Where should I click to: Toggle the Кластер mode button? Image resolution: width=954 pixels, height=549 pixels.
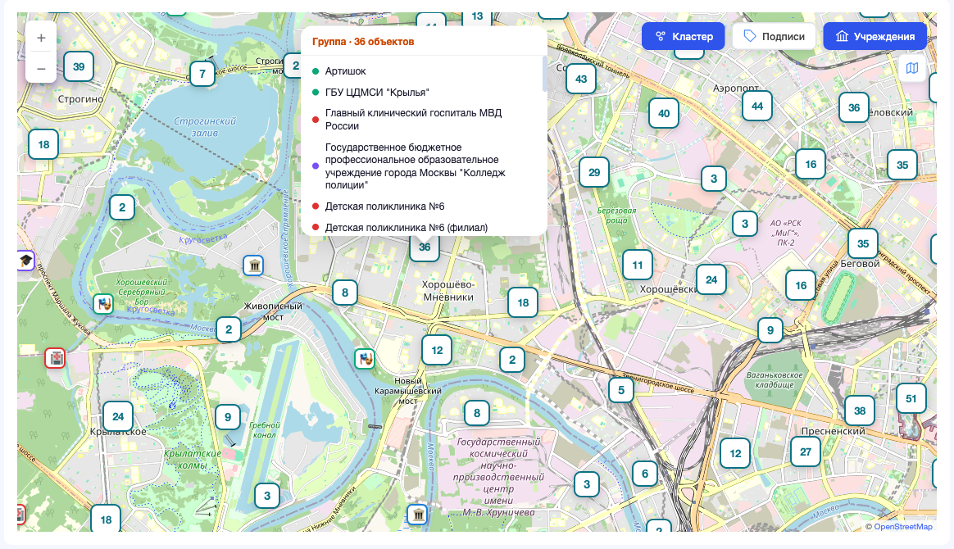coord(684,37)
